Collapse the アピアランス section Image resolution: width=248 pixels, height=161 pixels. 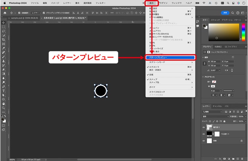pyautogui.click(x=203, y=77)
